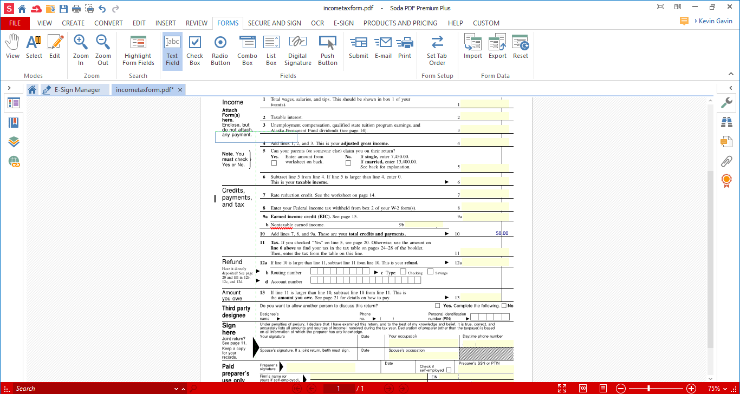Image resolution: width=740 pixels, height=394 pixels.
Task: Click the search up arrow in status bar
Action: coord(184,389)
